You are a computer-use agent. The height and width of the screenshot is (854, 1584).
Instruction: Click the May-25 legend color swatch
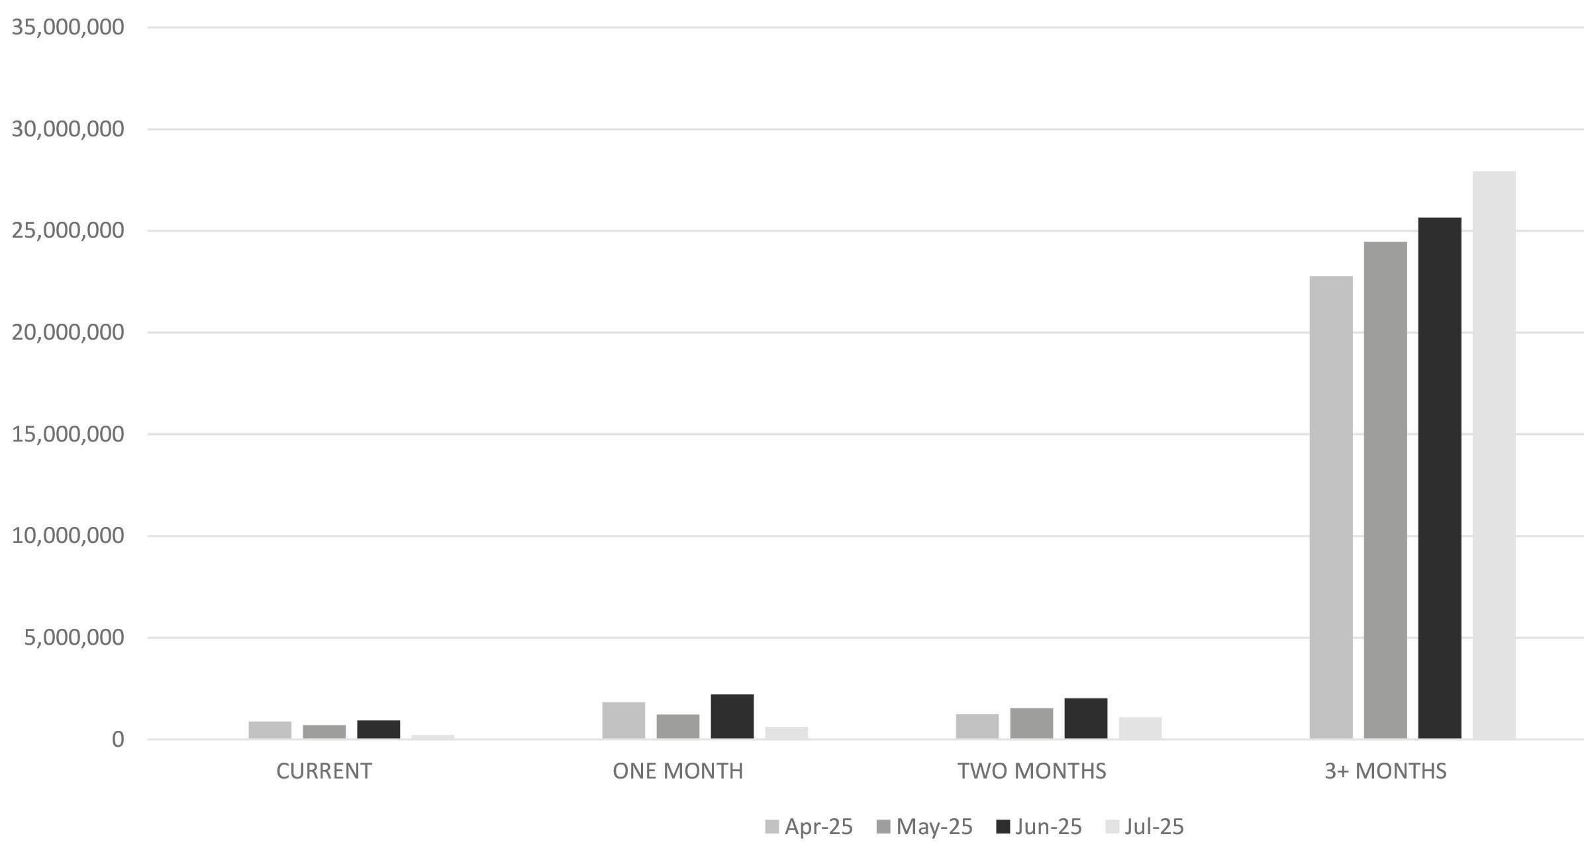coord(883,827)
